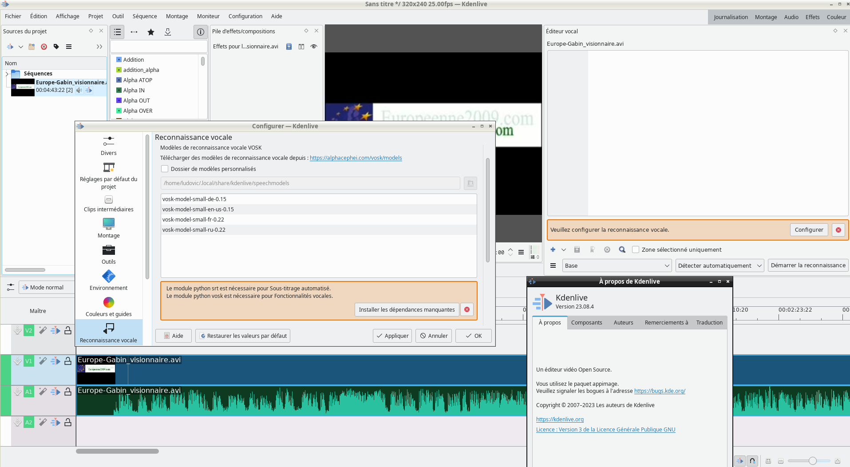
Task: Select Réglages par défaut du projet page
Action: [108, 176]
